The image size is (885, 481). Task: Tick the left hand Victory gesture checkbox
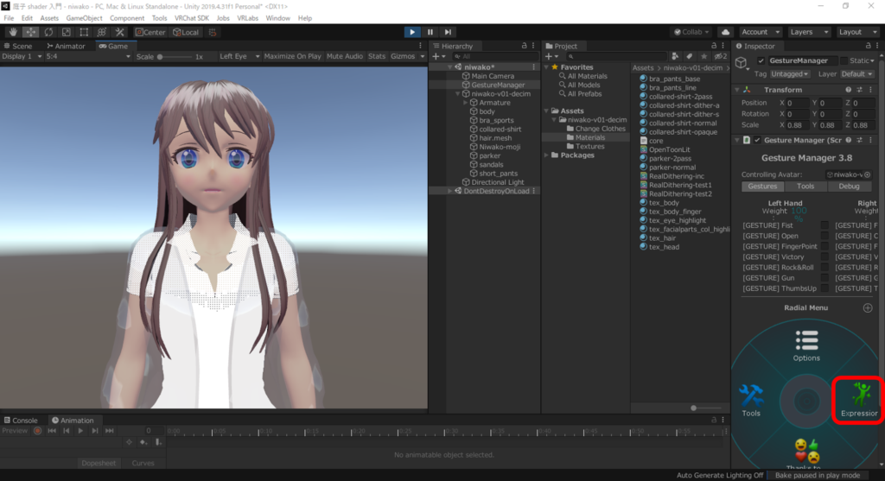tap(825, 257)
